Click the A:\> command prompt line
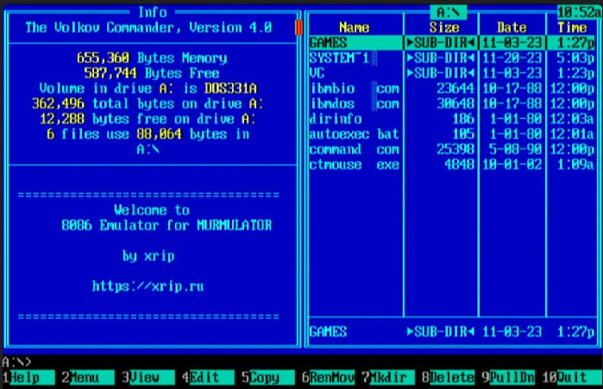 point(17,361)
